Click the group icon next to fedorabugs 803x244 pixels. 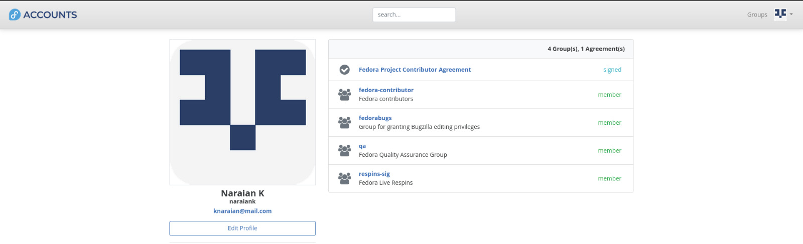tap(344, 123)
